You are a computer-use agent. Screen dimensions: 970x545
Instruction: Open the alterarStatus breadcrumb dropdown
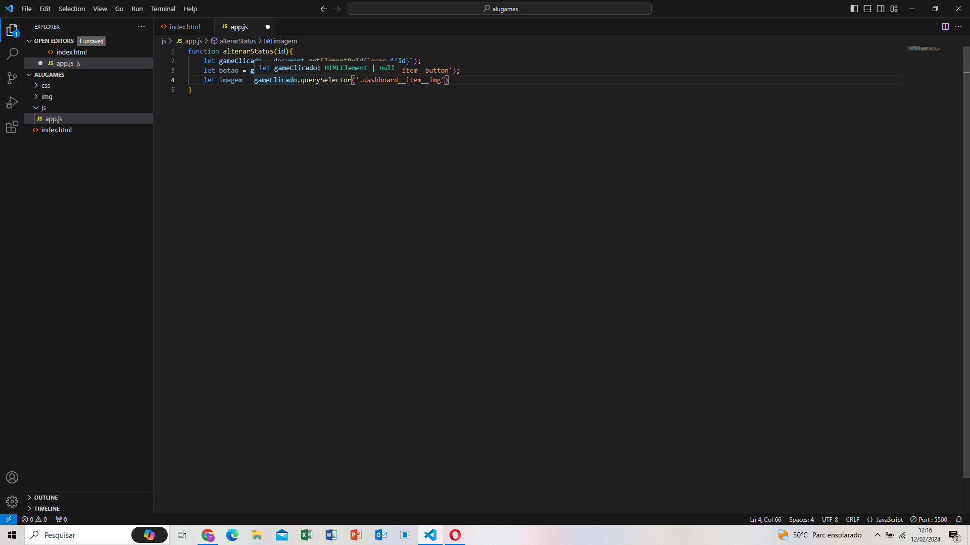coord(233,41)
